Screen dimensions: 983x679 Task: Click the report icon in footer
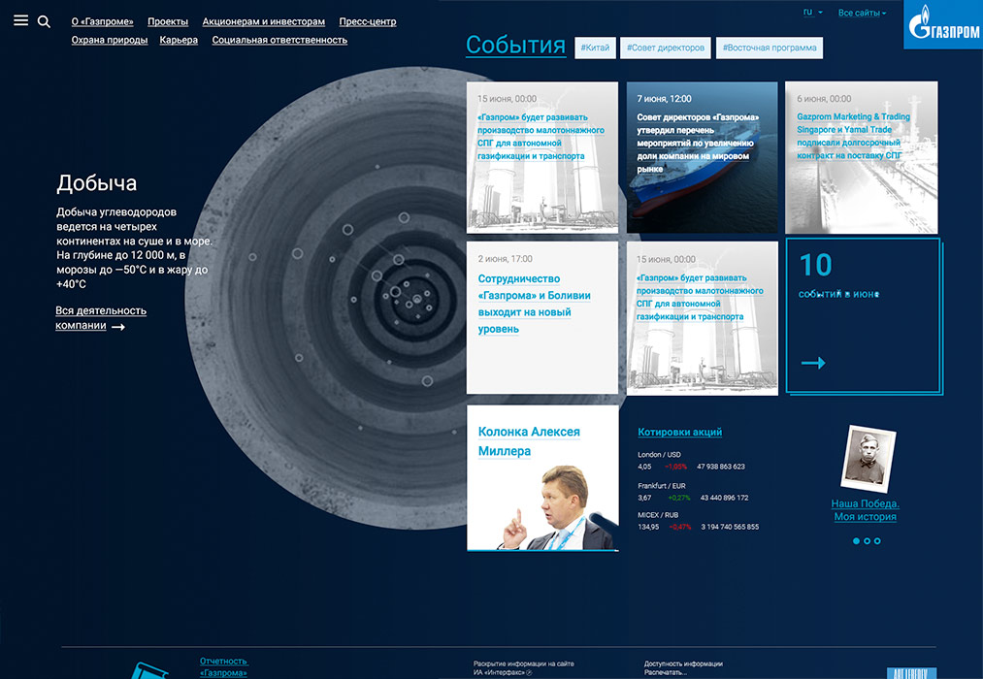coord(146,670)
